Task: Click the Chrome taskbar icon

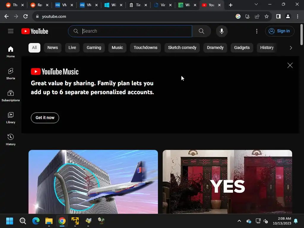Action: click(62, 221)
